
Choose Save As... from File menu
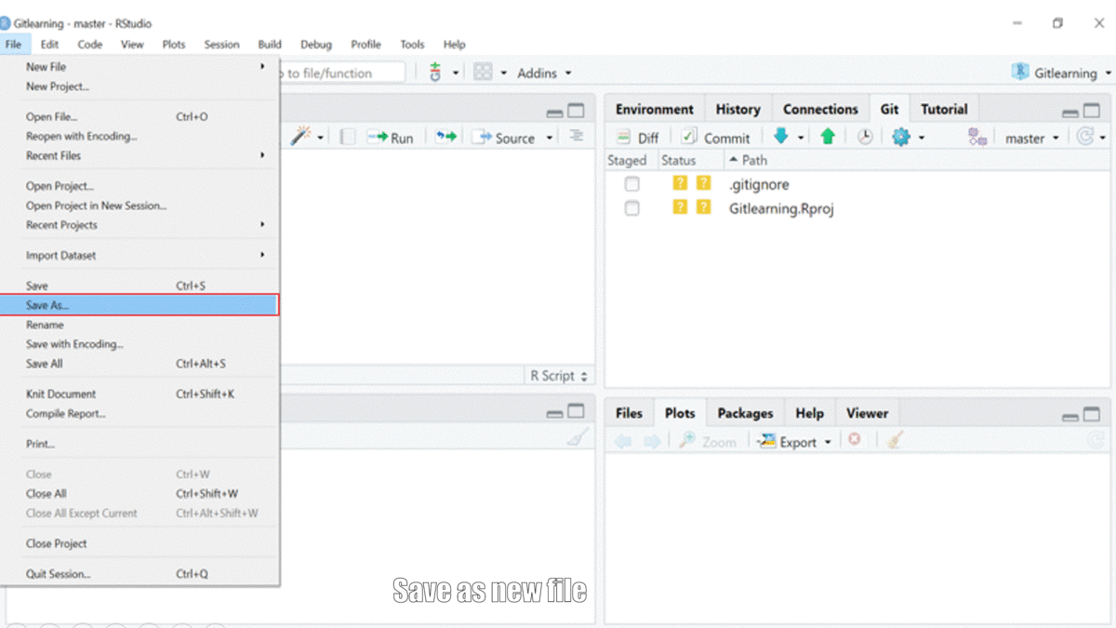pos(139,305)
